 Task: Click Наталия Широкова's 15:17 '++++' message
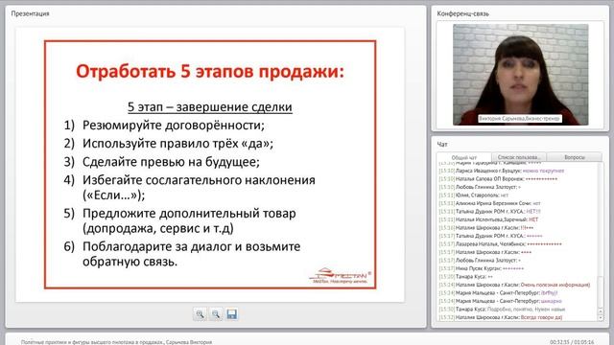(x=485, y=252)
